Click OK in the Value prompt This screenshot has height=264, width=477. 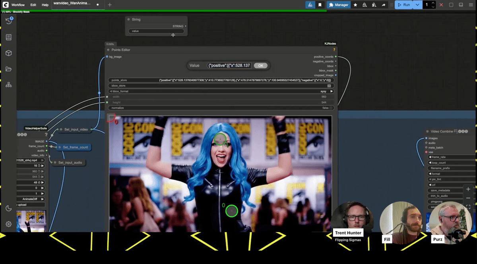[x=260, y=66]
